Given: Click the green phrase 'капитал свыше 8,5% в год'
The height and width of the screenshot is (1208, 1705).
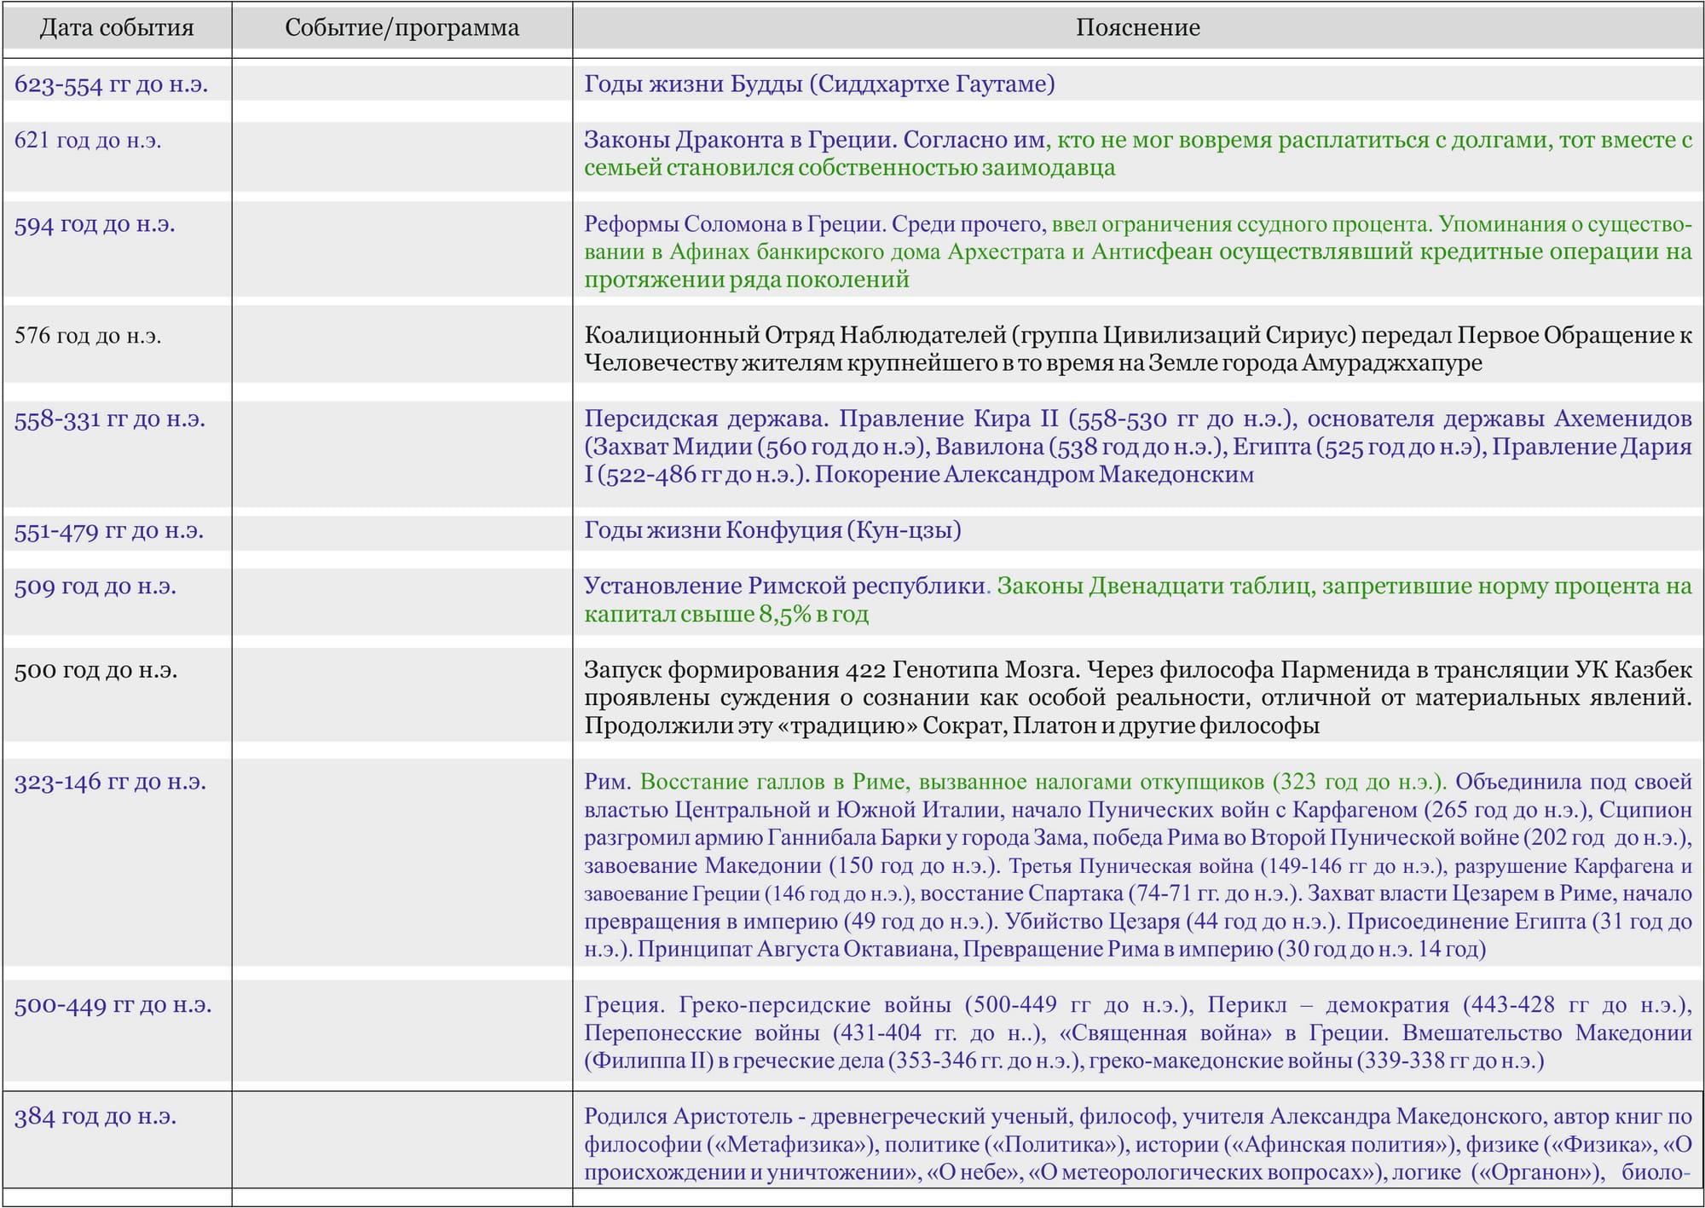Looking at the screenshot, I should [726, 615].
